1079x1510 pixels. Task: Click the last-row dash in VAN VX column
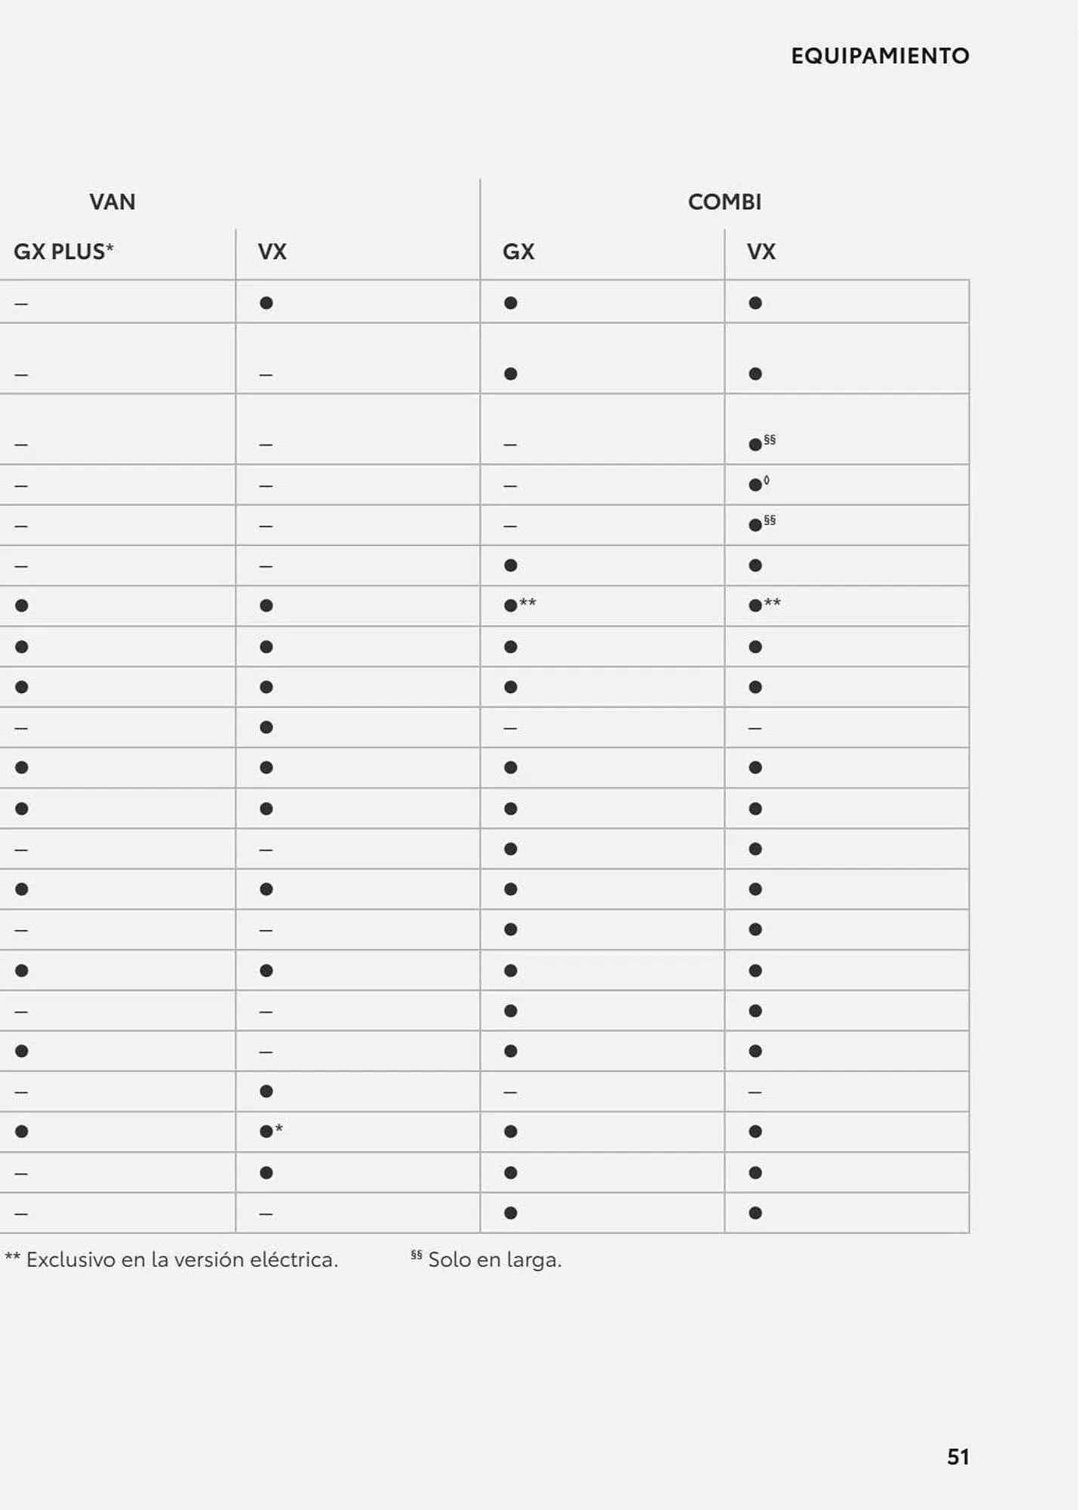tap(266, 1214)
